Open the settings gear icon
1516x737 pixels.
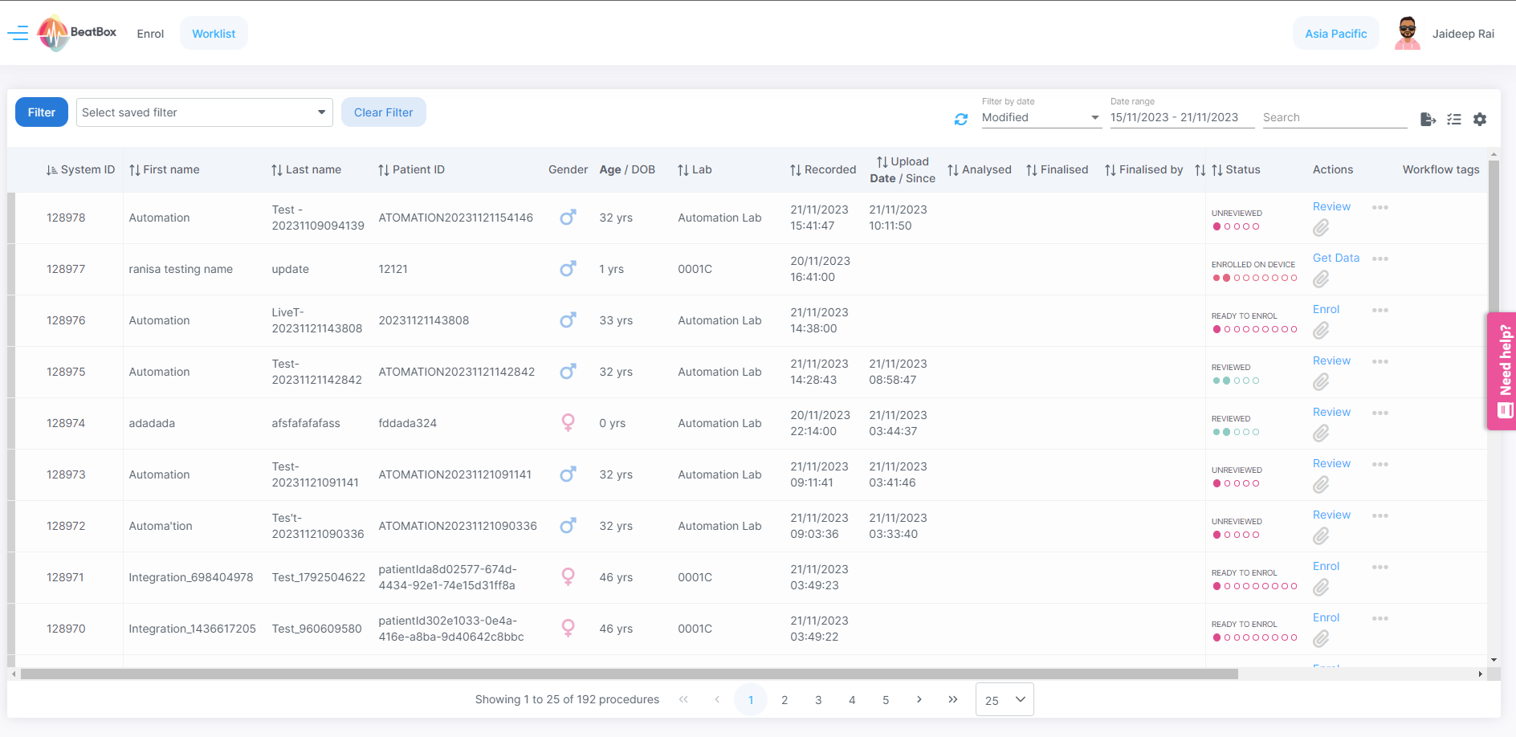click(1479, 119)
